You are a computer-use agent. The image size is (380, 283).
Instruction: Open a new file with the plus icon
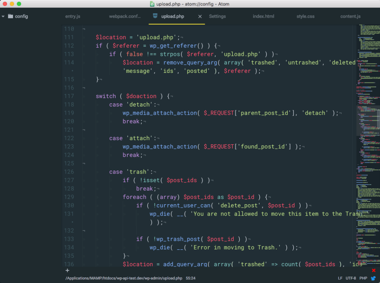point(67,270)
